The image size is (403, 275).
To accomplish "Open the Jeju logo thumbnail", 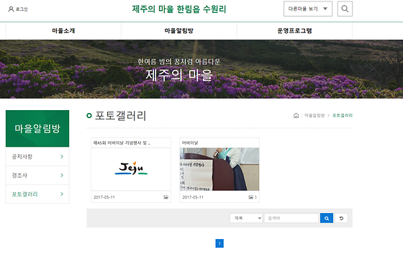I will (131, 169).
